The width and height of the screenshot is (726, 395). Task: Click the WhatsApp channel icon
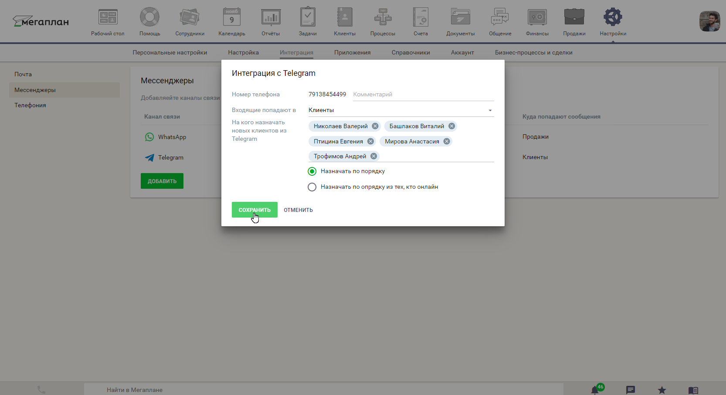149,137
